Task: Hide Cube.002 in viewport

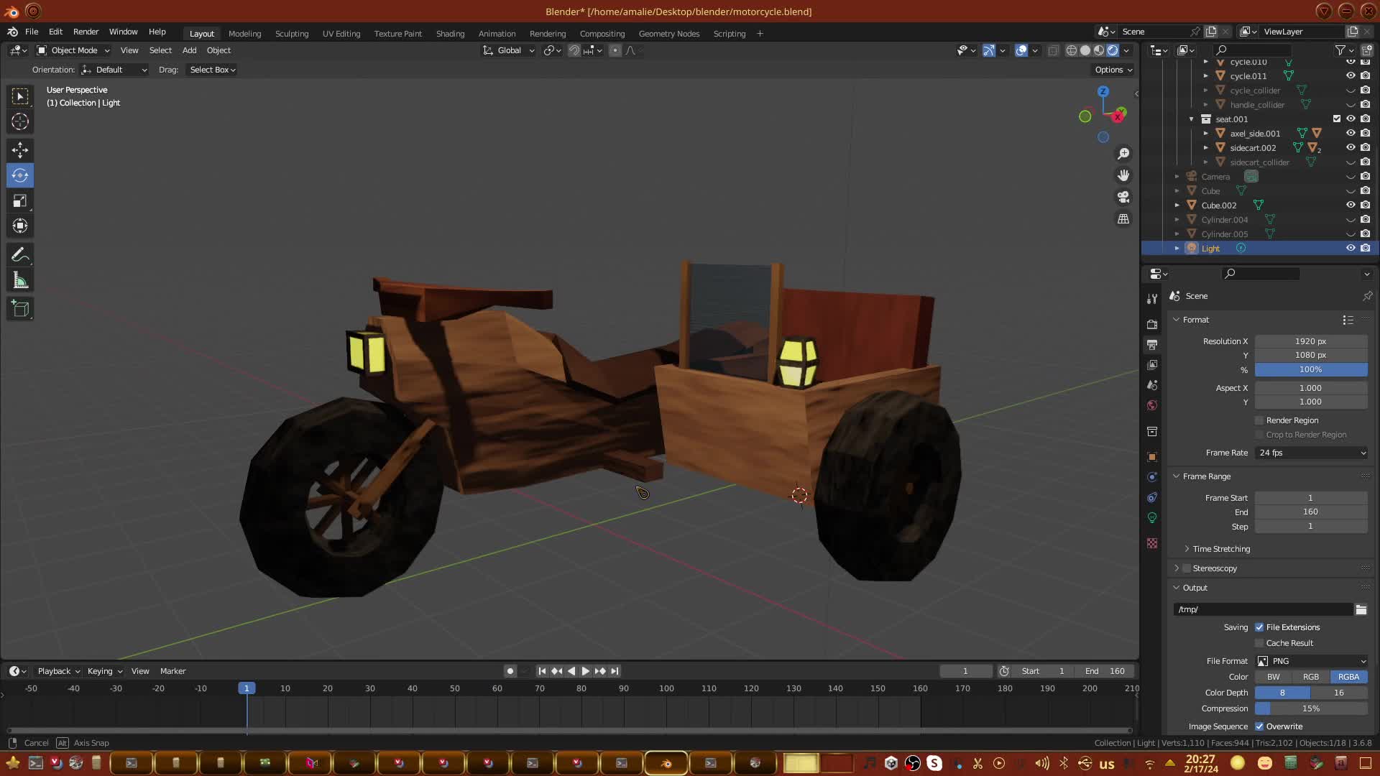Action: 1351,205
